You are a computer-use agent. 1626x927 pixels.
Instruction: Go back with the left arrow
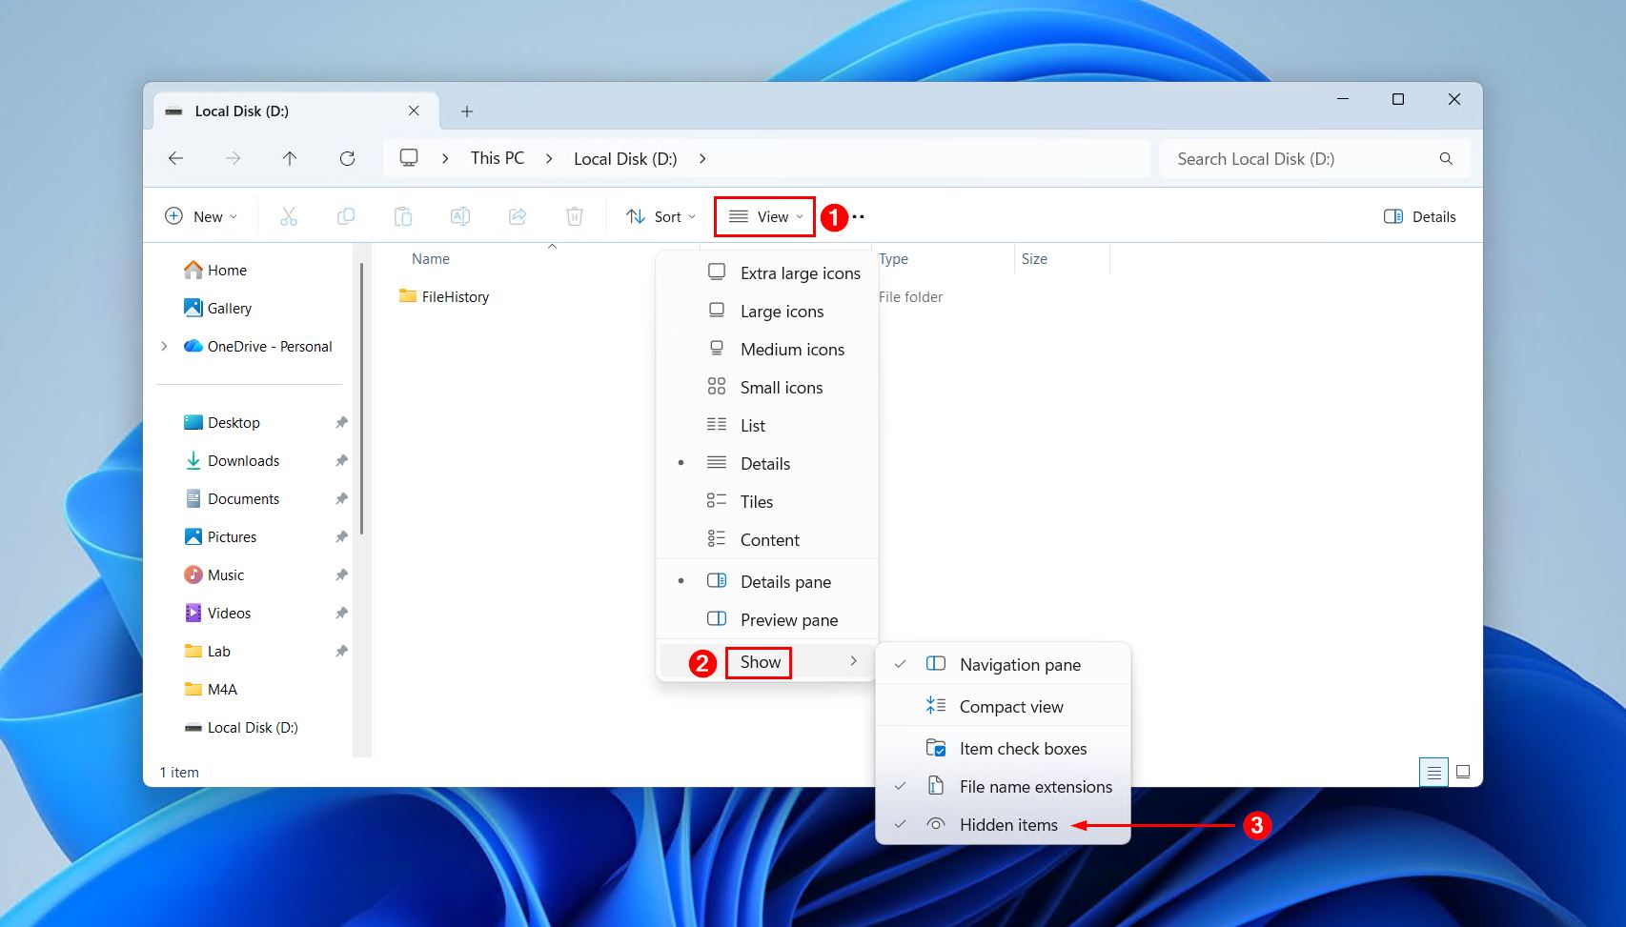(x=175, y=158)
